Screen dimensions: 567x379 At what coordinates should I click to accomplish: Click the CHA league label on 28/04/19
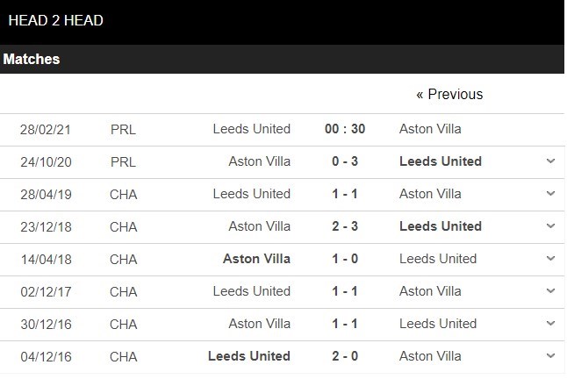(124, 194)
